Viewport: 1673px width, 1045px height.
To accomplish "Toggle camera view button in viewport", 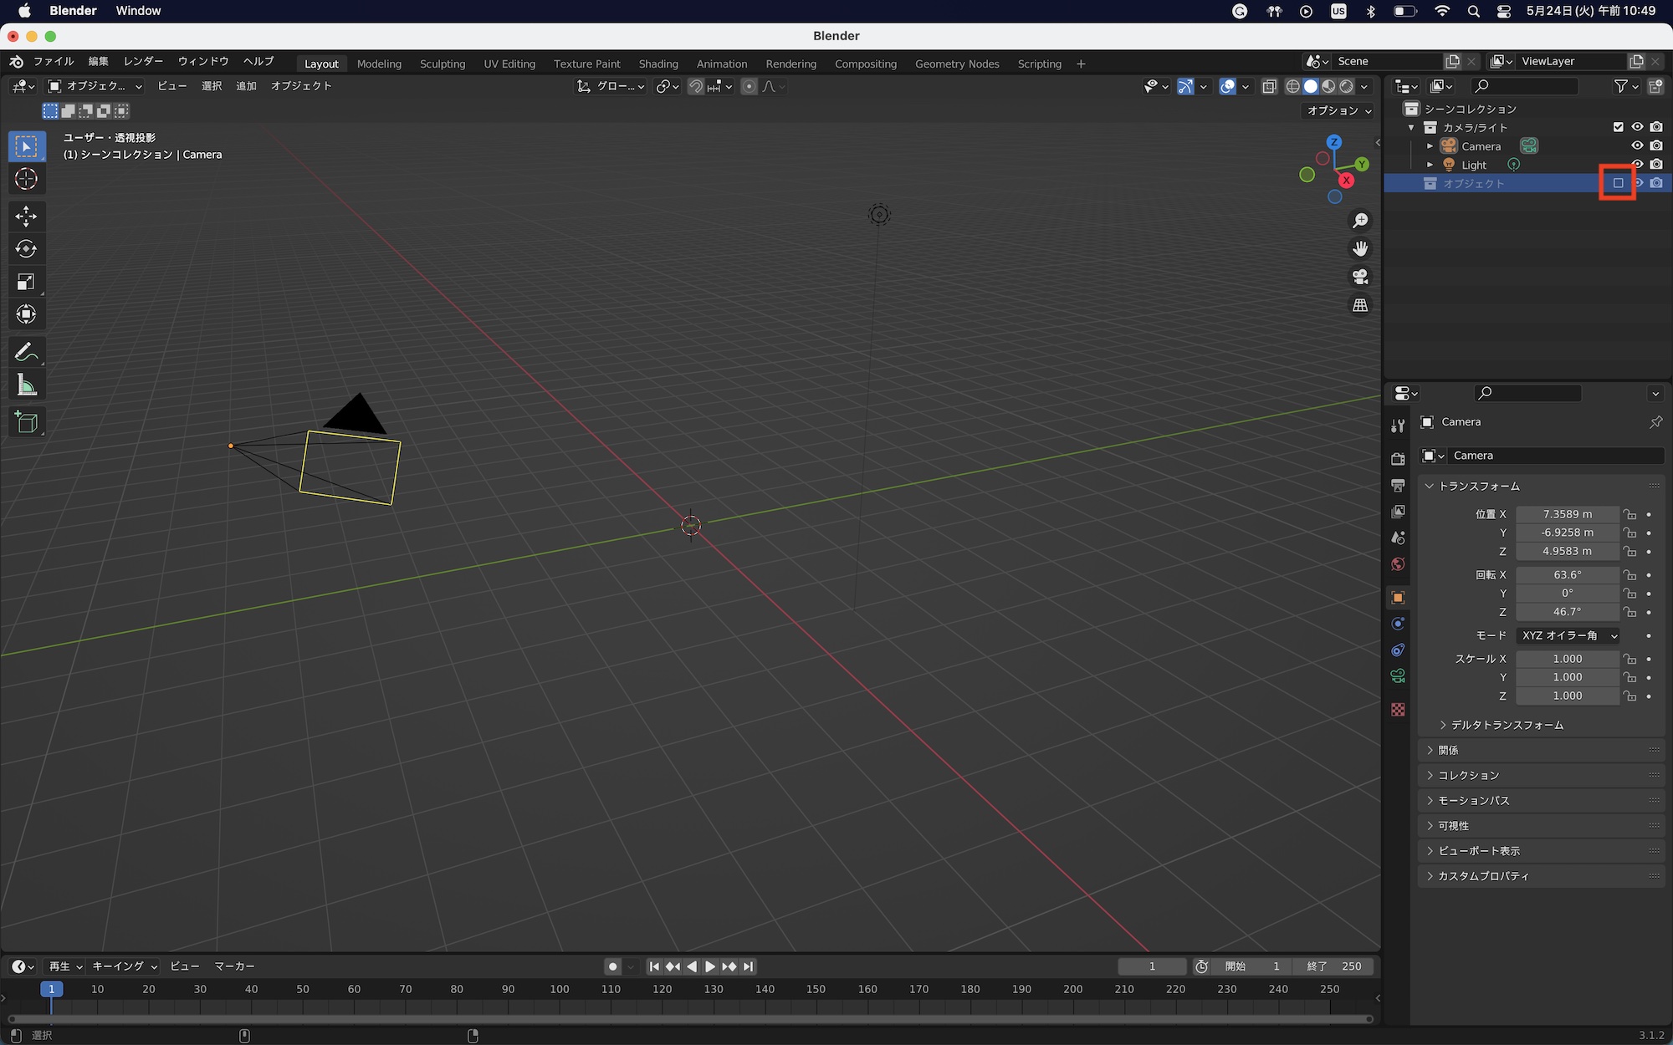I will 1360,277.
